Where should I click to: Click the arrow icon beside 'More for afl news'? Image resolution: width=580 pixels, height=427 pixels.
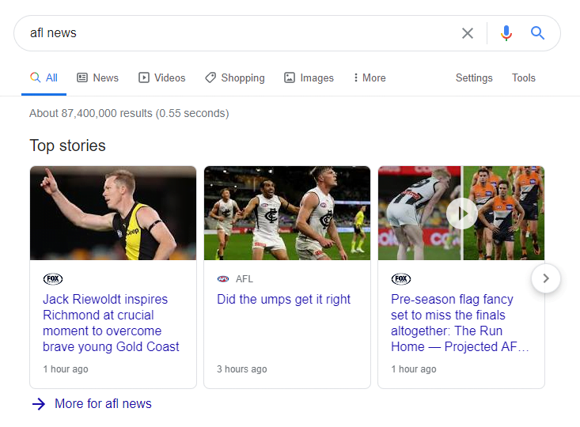click(39, 404)
